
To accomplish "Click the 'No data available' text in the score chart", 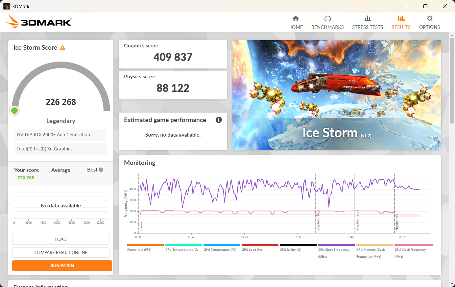I will coord(61,206).
